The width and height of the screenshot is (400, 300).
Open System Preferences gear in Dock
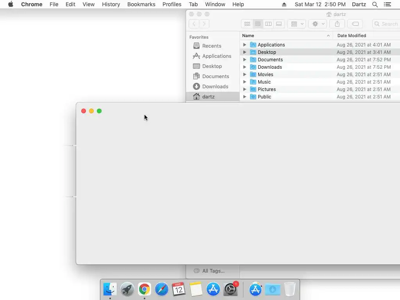(230, 289)
